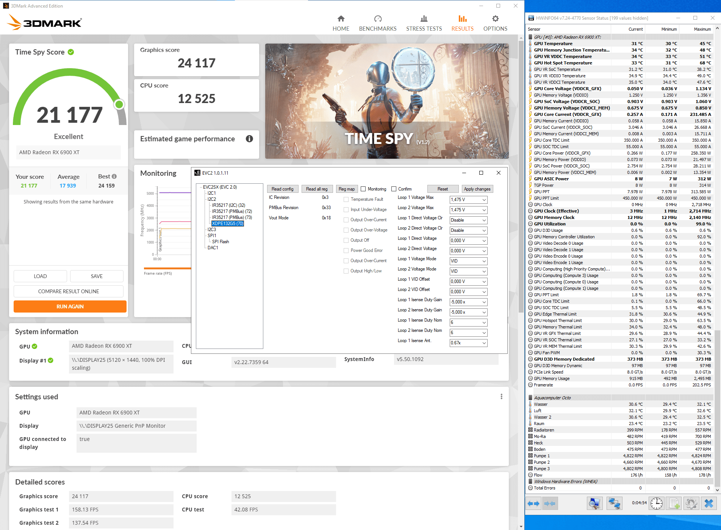Toggle the Power Good Error checkbox
The image size is (721, 530).
(346, 250)
